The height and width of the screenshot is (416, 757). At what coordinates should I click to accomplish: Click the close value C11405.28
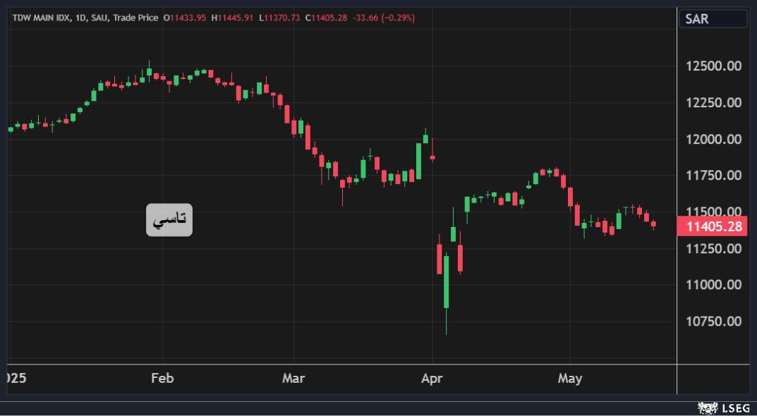(x=327, y=18)
